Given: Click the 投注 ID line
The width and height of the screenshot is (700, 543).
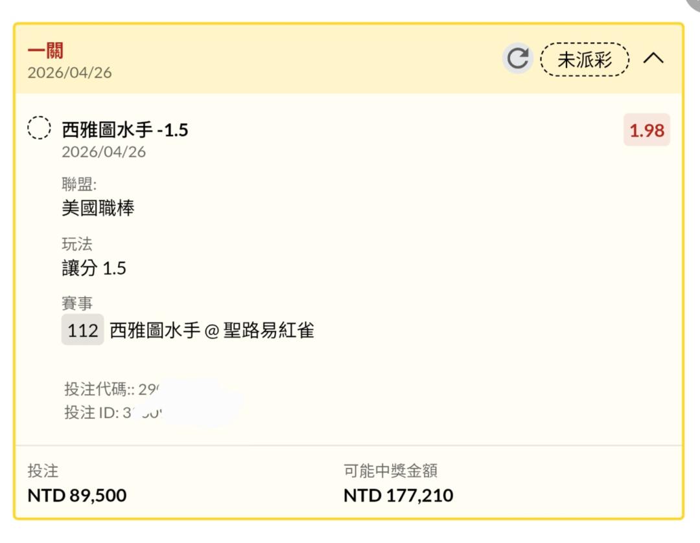Looking at the screenshot, I should [x=111, y=412].
